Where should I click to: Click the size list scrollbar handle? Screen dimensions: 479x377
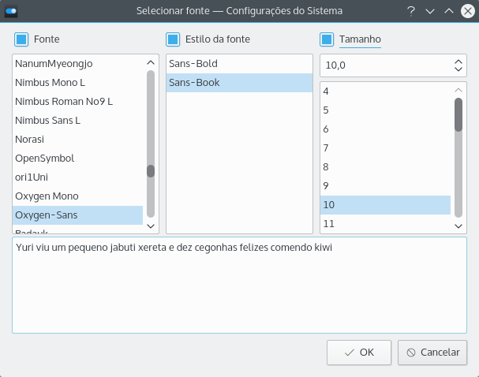(x=458, y=114)
